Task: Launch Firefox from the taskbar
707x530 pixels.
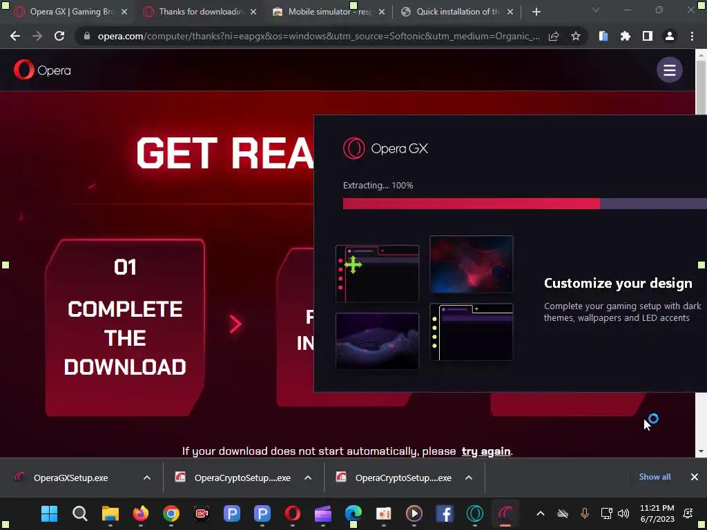Action: point(141,513)
